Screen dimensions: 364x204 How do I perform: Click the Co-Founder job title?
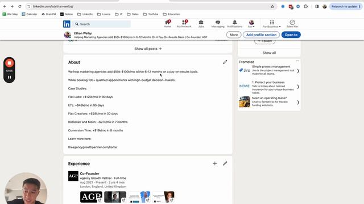coord(90,173)
